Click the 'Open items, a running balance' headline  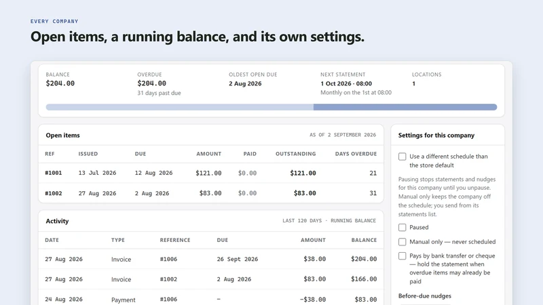click(x=198, y=37)
